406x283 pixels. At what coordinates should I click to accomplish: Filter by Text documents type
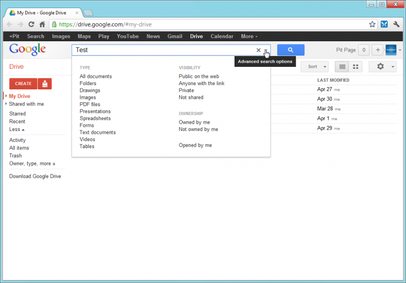point(97,132)
